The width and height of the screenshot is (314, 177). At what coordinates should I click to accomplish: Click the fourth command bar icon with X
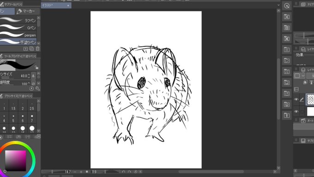(287, 39)
